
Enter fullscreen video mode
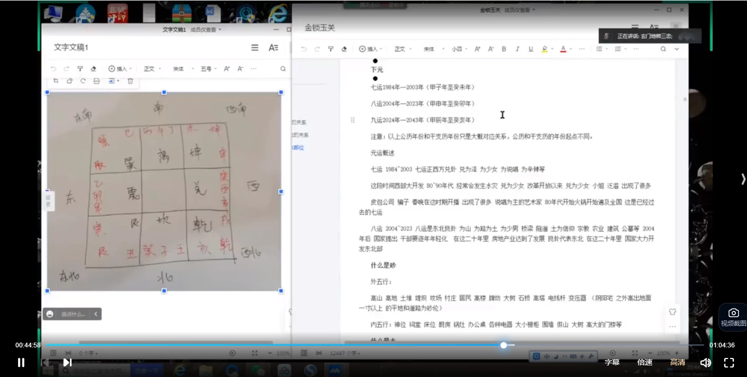click(728, 362)
